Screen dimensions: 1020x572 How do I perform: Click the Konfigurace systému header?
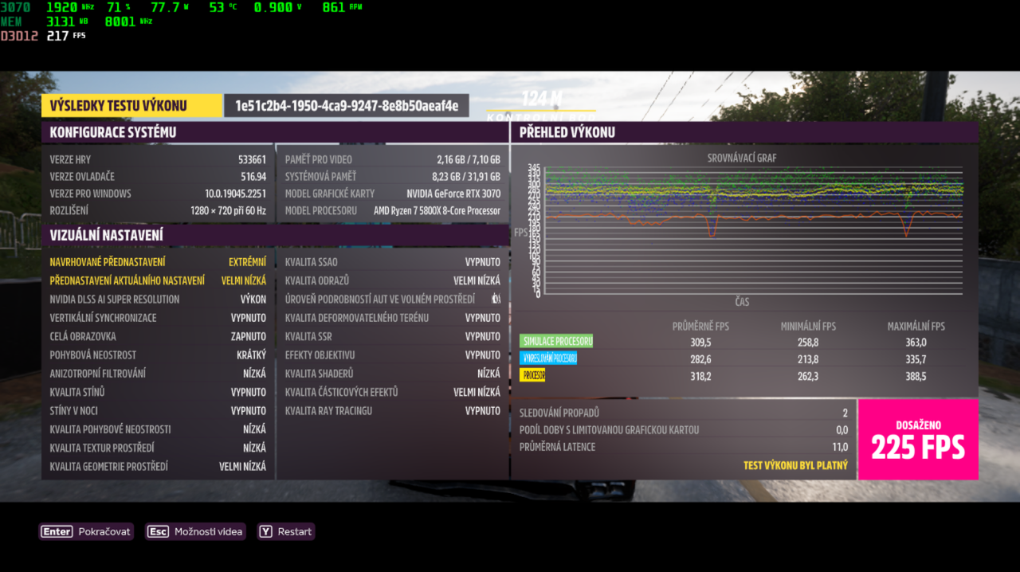tap(275, 132)
